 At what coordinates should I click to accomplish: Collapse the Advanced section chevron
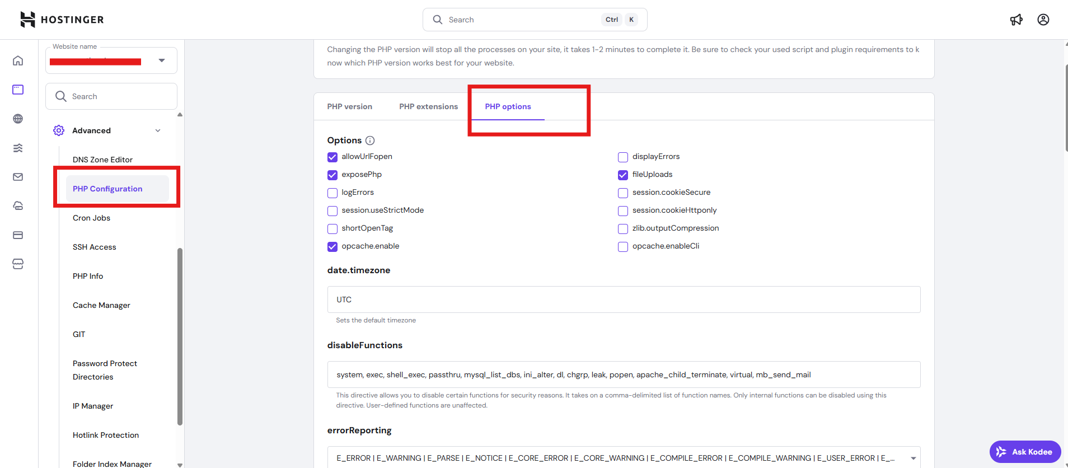point(158,130)
